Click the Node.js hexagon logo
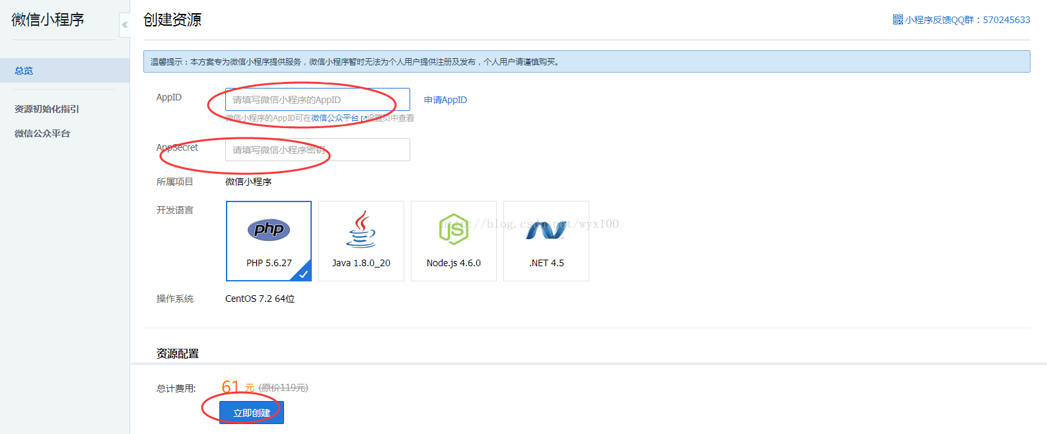The height and width of the screenshot is (434, 1047). [x=454, y=229]
